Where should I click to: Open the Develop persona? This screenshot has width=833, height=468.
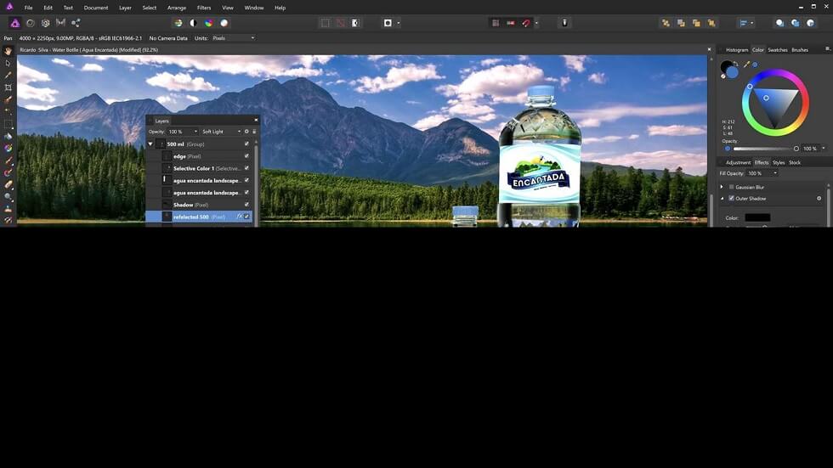pos(46,23)
